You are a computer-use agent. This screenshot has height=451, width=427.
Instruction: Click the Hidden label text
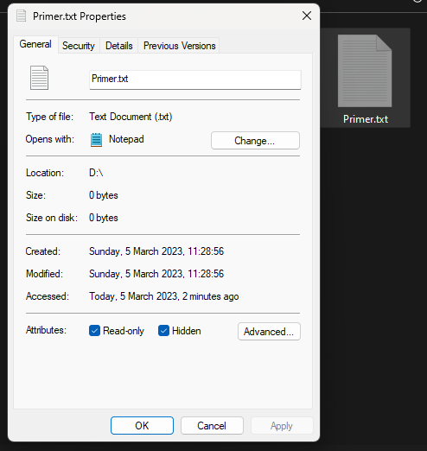(186, 331)
